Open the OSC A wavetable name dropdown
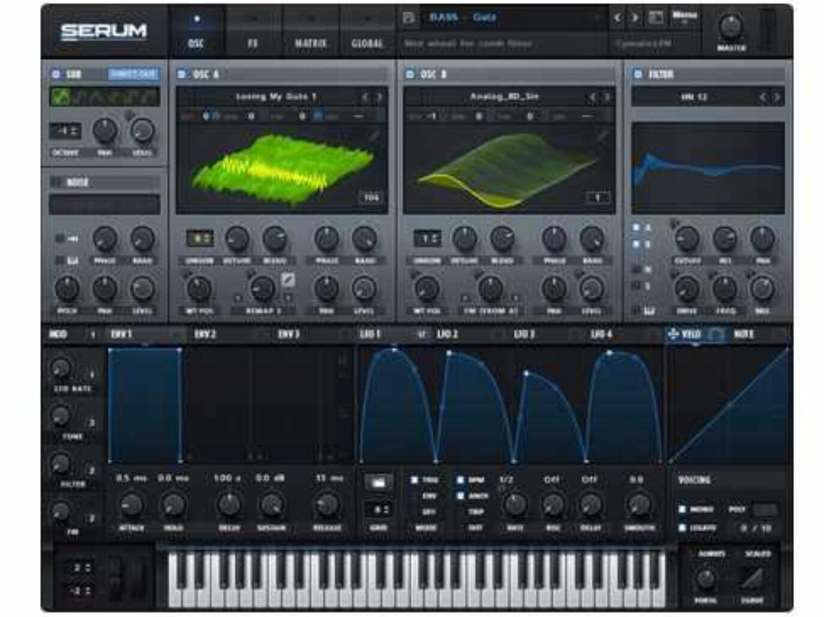The height and width of the screenshot is (617, 824). pos(276,97)
